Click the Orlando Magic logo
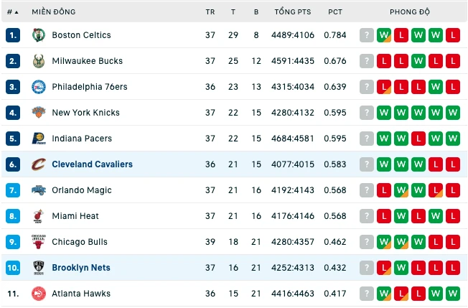Viewport: 468px width, 308px height. (39, 190)
